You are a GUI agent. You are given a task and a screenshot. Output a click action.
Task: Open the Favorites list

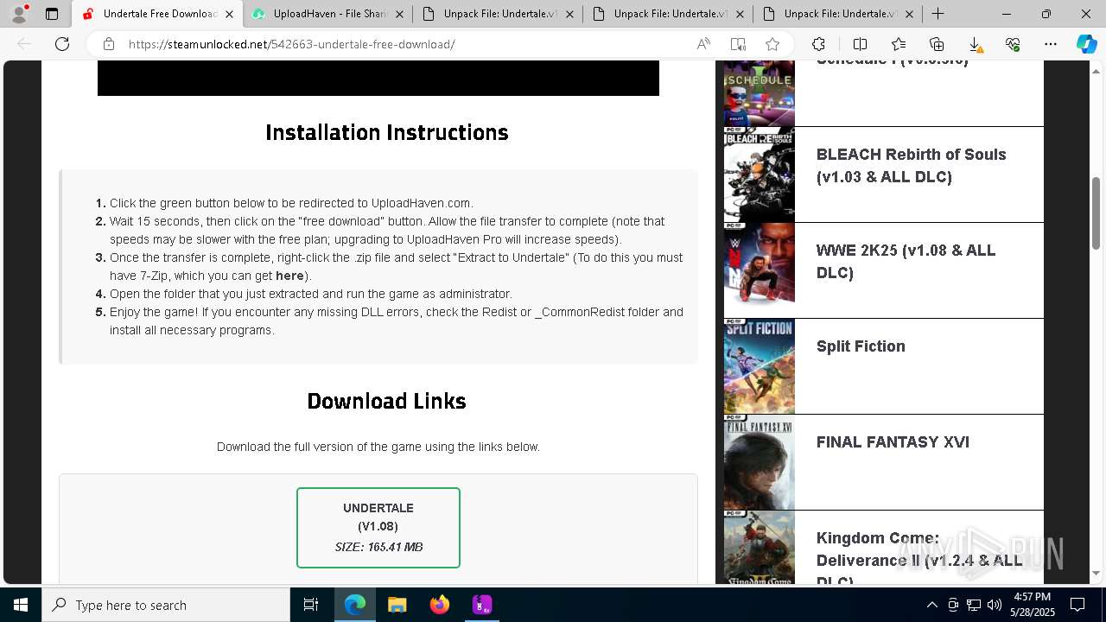point(899,44)
